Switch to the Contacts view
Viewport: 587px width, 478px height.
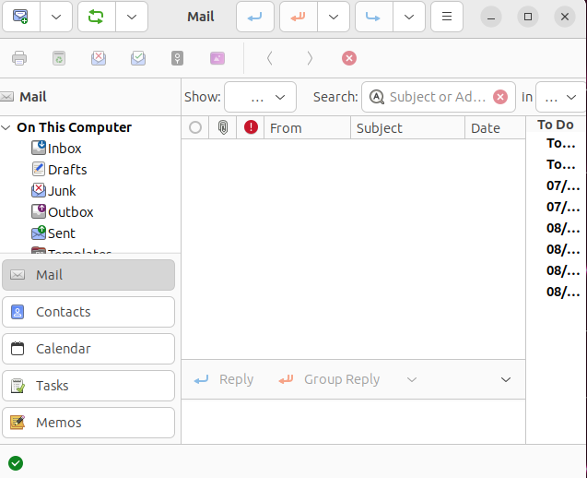coord(88,312)
